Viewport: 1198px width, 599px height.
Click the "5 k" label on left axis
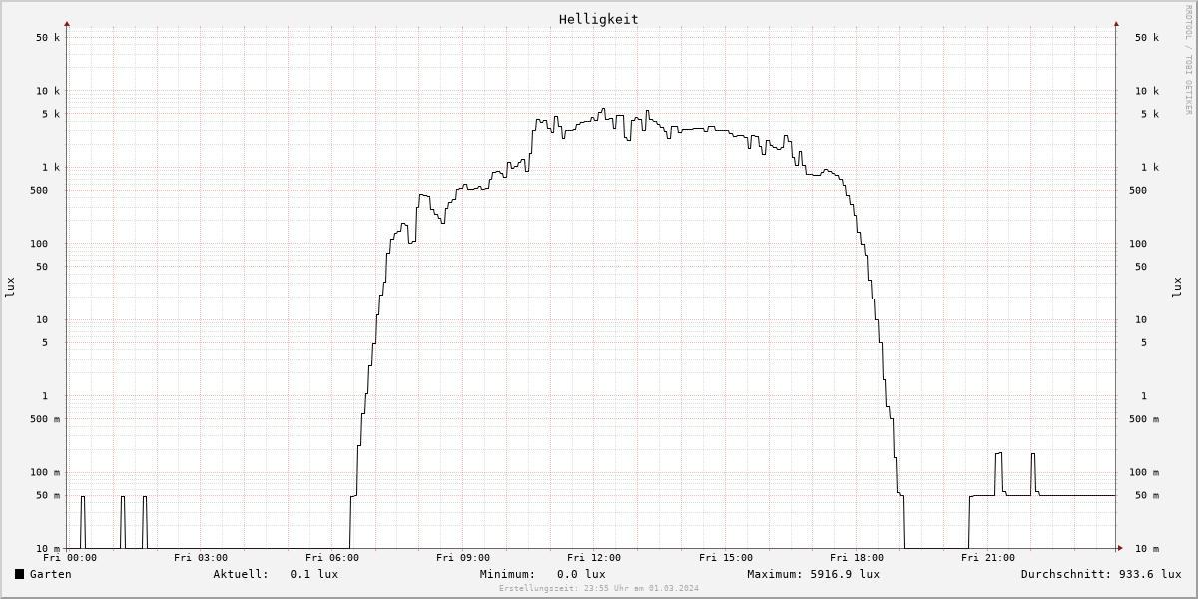pos(51,114)
